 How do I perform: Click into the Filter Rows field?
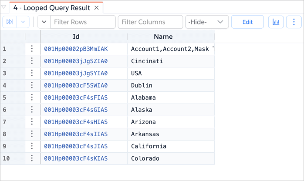tap(83, 22)
